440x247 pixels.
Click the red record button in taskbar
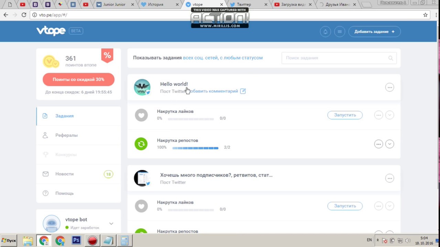(92, 240)
